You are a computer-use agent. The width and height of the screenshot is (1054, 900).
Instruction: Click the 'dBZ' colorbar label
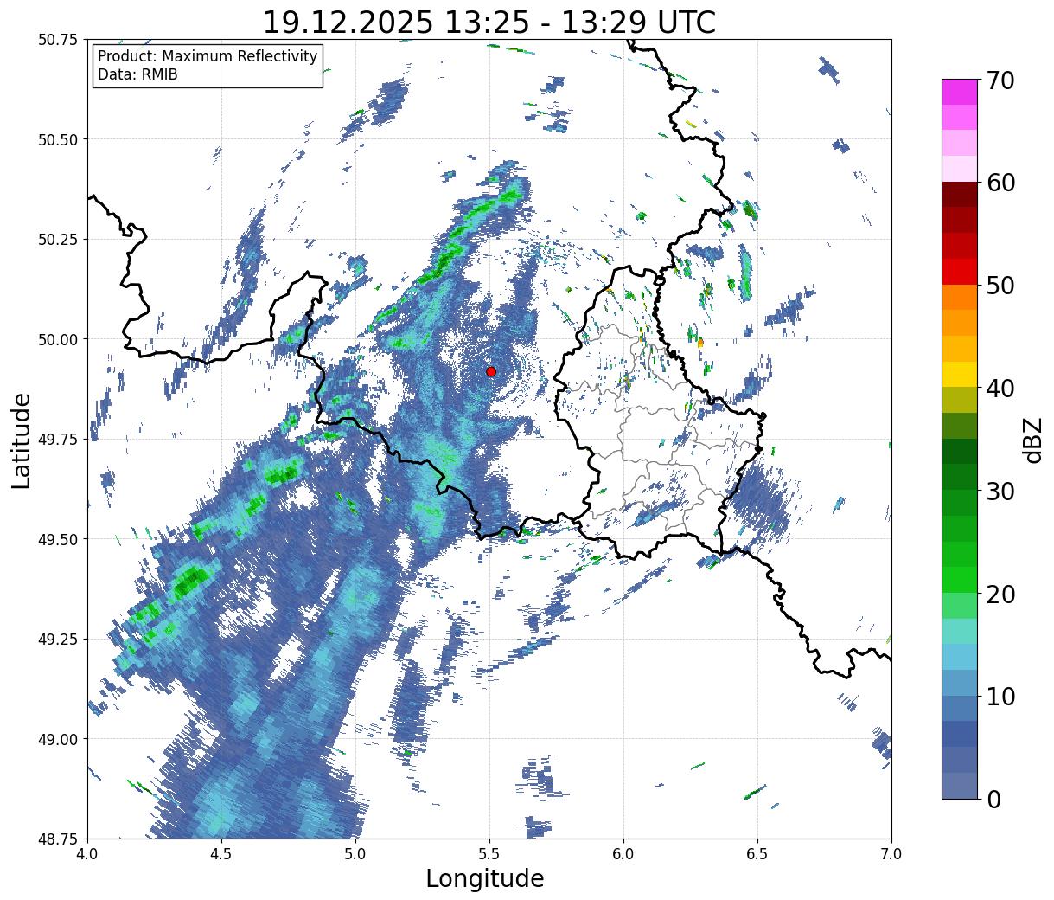(1032, 440)
